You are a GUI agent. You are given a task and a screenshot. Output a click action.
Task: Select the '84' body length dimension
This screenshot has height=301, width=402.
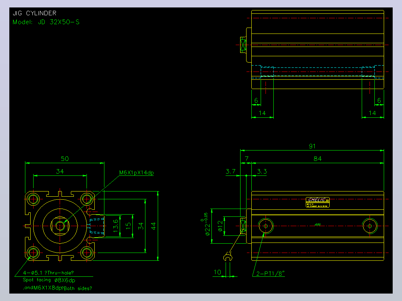(317, 159)
